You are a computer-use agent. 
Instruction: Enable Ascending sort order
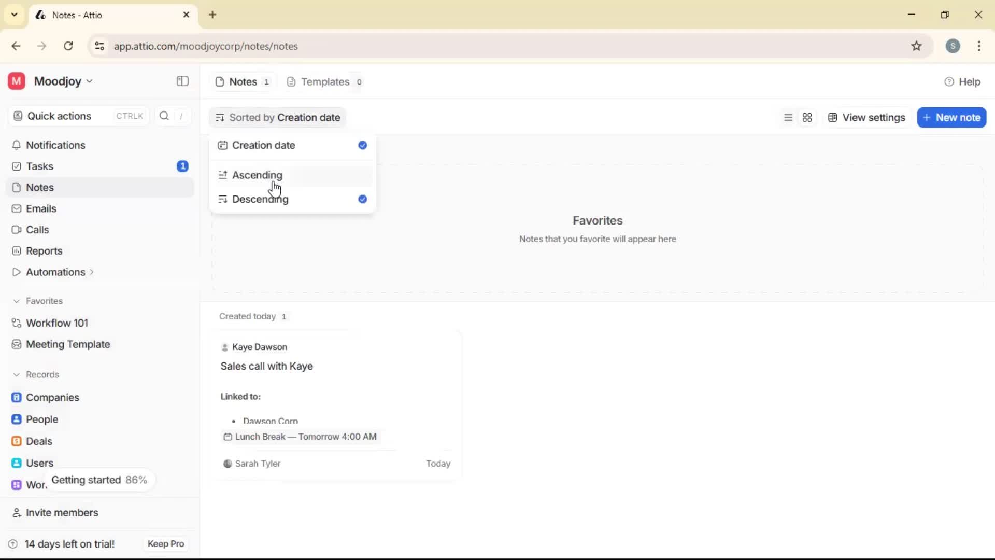click(x=258, y=175)
